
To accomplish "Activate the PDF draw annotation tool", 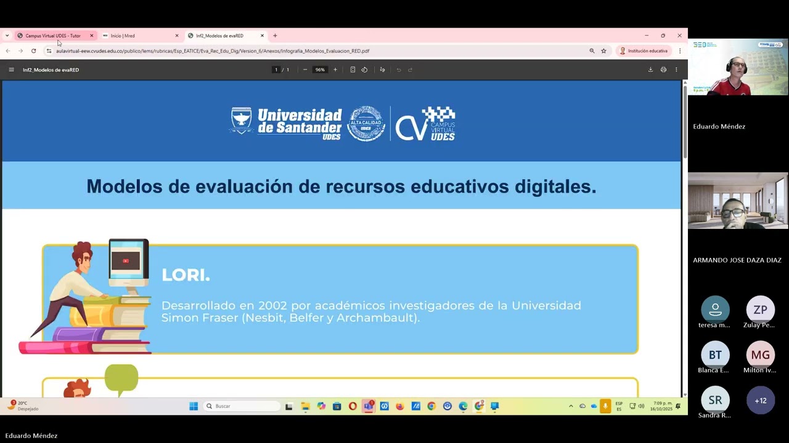I will tap(382, 70).
